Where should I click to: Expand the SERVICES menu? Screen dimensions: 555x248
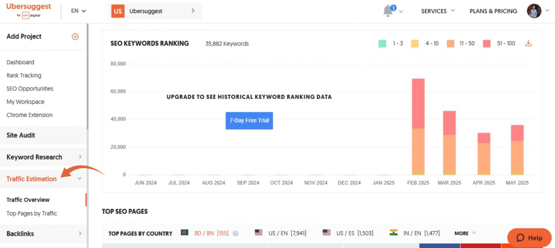pyautogui.click(x=438, y=11)
